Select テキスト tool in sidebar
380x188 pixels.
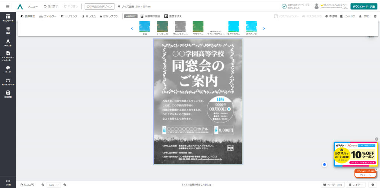tap(8, 43)
